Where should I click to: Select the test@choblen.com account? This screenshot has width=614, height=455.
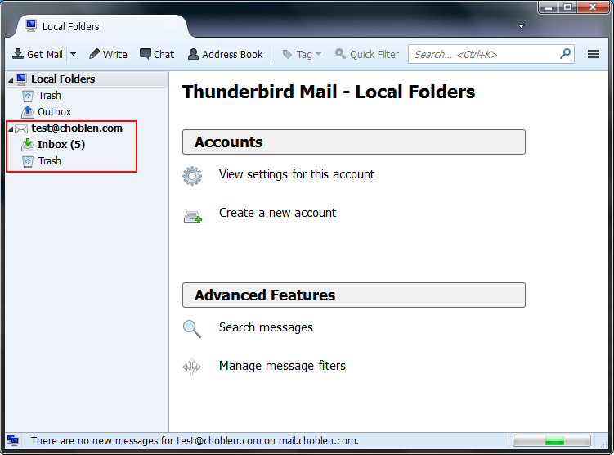pyautogui.click(x=77, y=128)
